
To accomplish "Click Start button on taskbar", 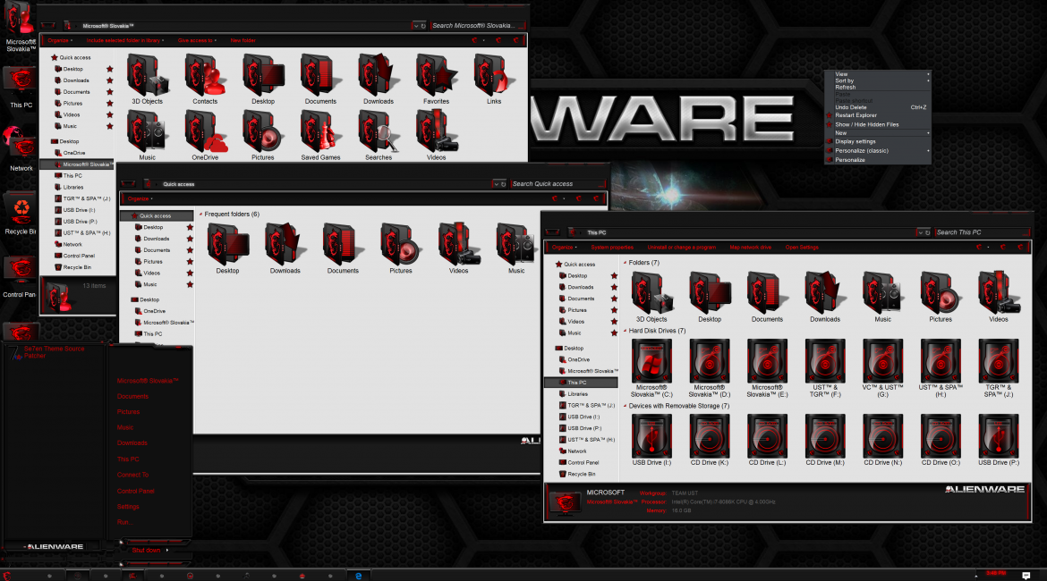I will tap(6, 576).
